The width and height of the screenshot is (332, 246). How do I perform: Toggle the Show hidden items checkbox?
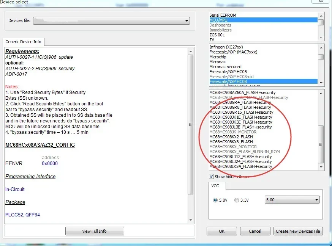tap(211, 177)
